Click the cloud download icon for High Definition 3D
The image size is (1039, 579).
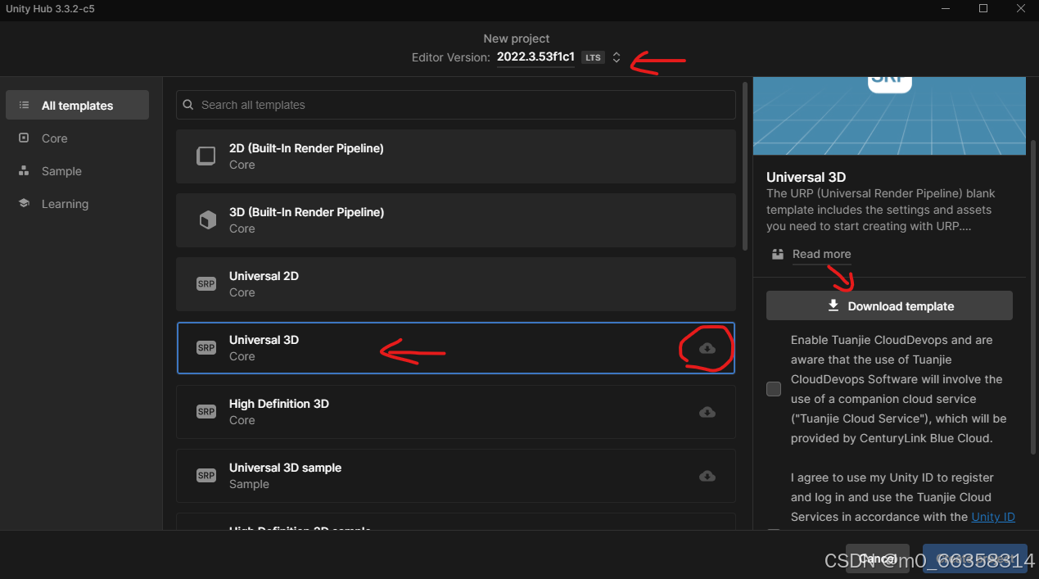tap(707, 412)
